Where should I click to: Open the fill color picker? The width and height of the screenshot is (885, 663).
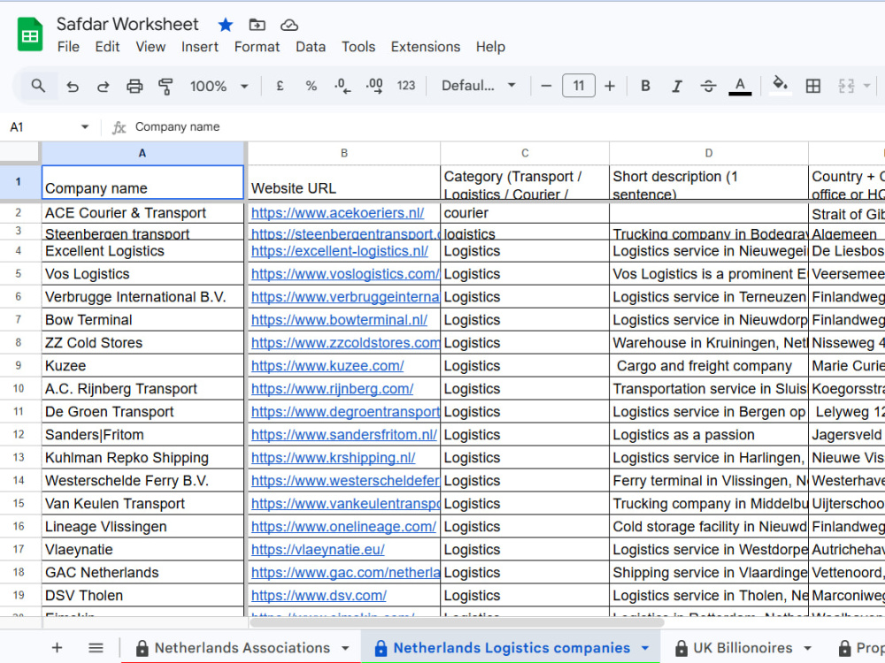(780, 86)
